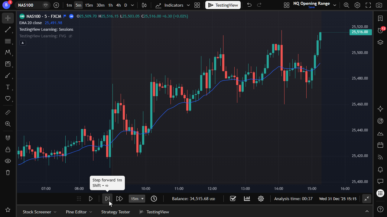387x217 pixels.
Task: Toggle the replay checkmark option
Action: (x=233, y=199)
